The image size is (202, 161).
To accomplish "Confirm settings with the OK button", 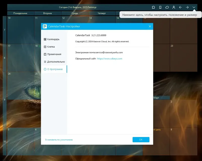I will [141, 140].
